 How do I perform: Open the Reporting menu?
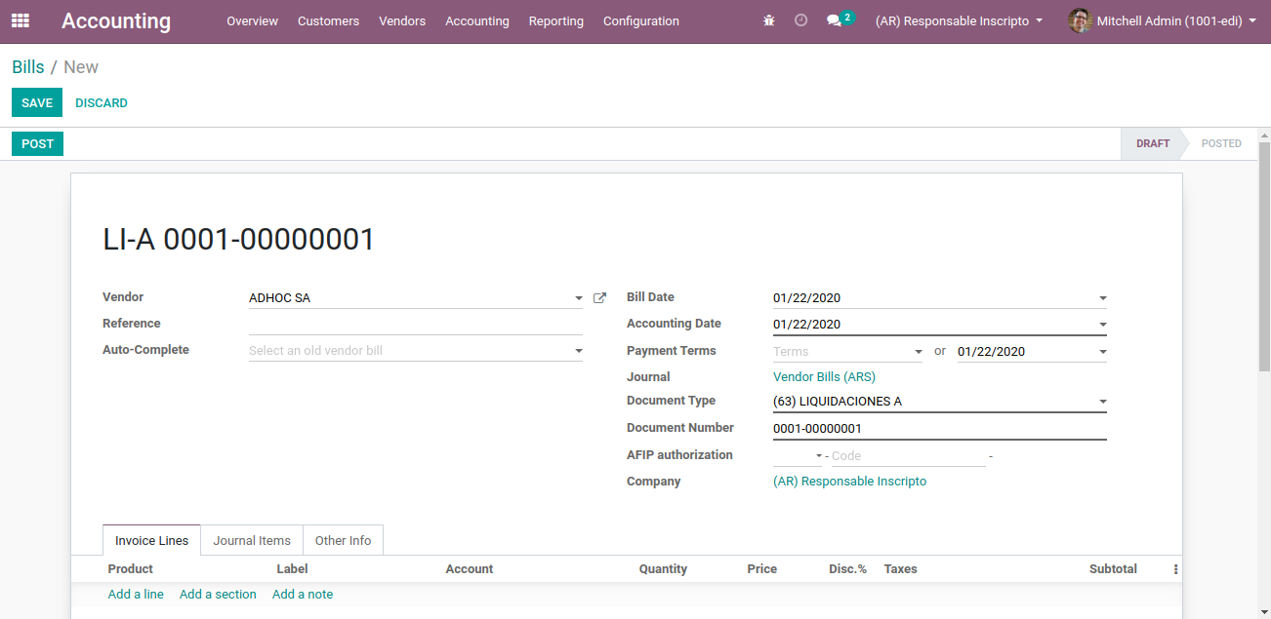click(x=556, y=20)
